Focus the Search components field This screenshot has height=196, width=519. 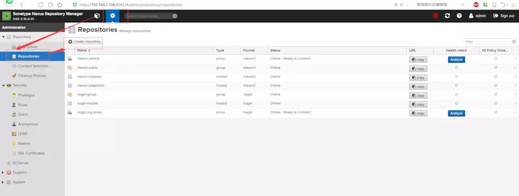click(x=149, y=16)
